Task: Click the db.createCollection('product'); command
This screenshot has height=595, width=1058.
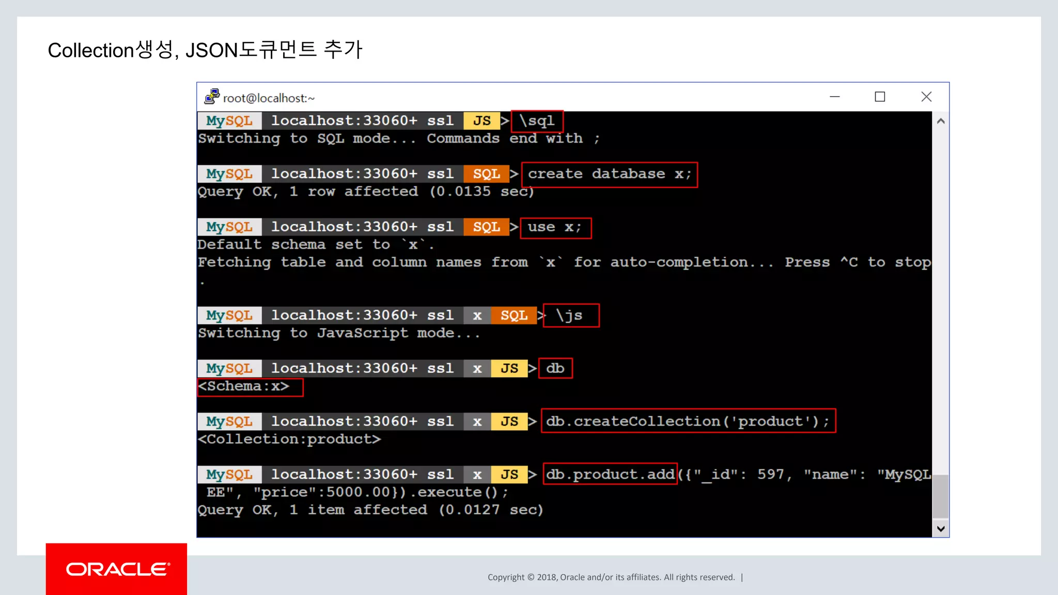Action: click(688, 421)
